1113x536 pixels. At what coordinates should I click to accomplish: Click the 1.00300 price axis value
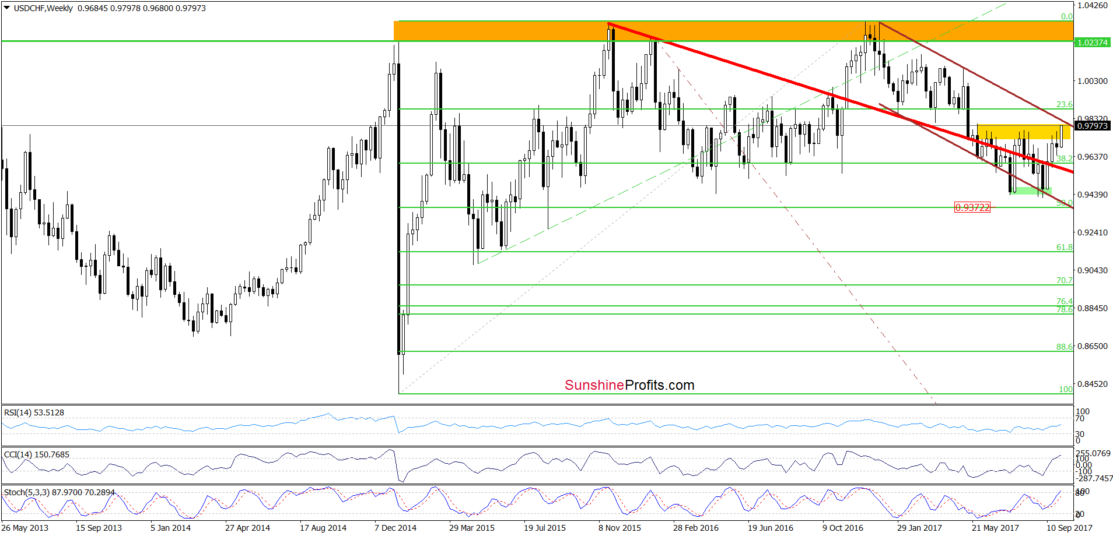[1092, 81]
